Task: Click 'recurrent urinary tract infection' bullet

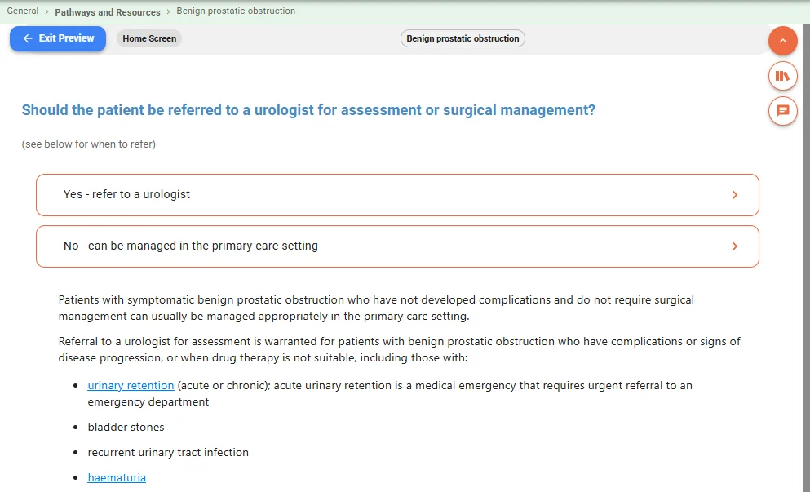Action: pyautogui.click(x=168, y=453)
